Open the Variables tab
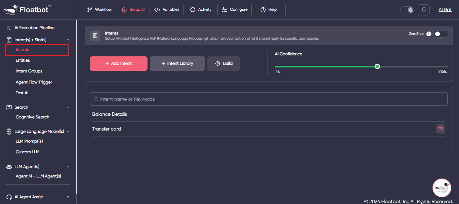Image resolution: width=459 pixels, height=204 pixels. click(167, 10)
